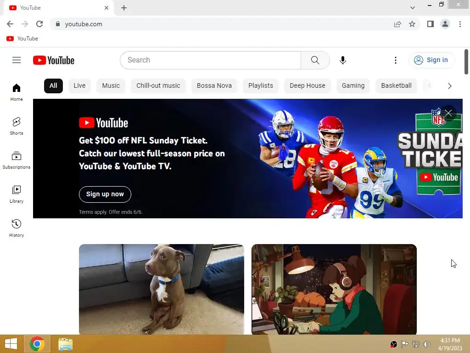Dismiss the NFL Sunday Ticket banner
This screenshot has height=353, width=470.
[448, 113]
